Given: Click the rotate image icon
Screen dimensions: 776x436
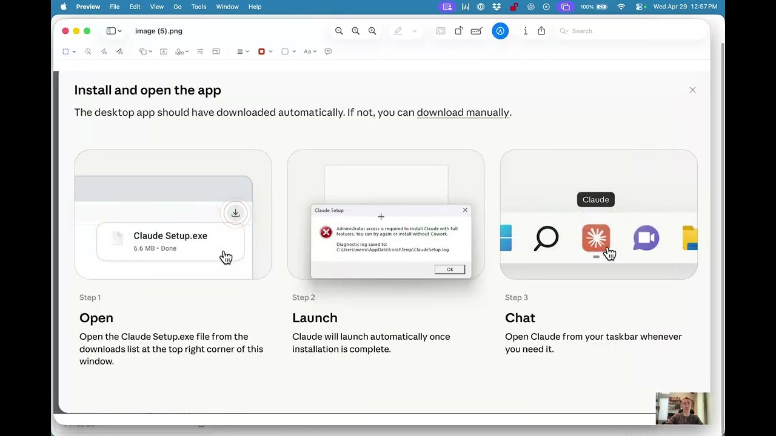Looking at the screenshot, I should tap(459, 31).
